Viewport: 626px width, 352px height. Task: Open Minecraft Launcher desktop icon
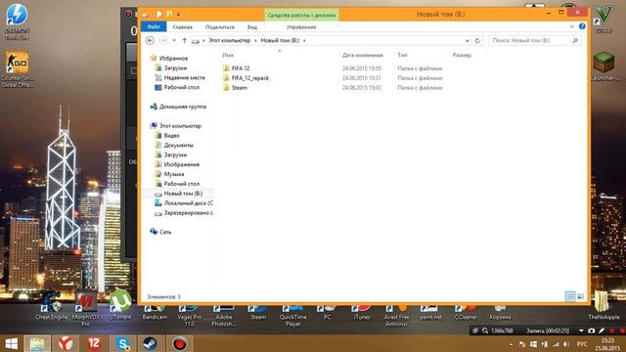604,66
